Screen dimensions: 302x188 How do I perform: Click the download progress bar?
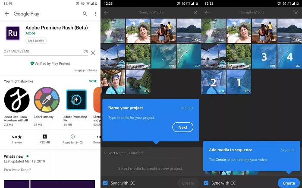pos(46,55)
